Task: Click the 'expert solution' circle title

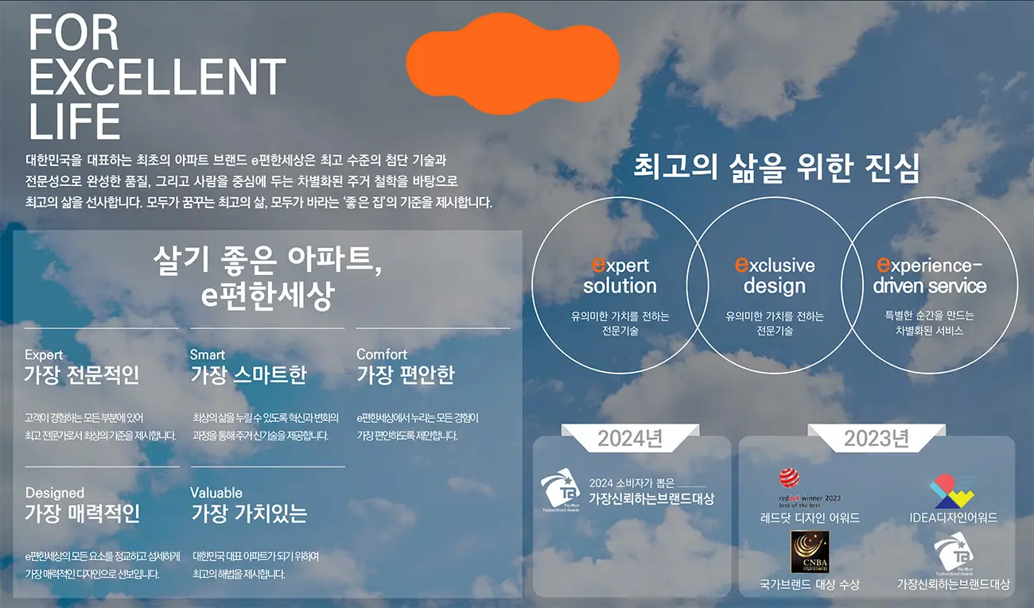Action: coord(620,276)
